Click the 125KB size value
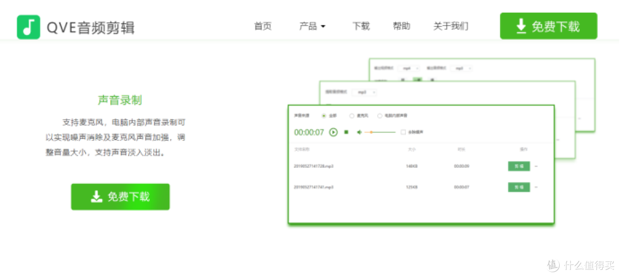This screenshot has width=620, height=278. [x=412, y=187]
